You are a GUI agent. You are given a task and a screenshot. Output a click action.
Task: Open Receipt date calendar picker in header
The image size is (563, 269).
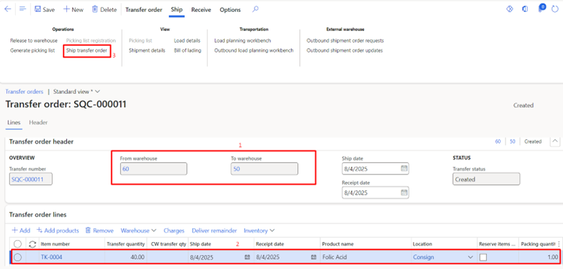[x=404, y=192]
